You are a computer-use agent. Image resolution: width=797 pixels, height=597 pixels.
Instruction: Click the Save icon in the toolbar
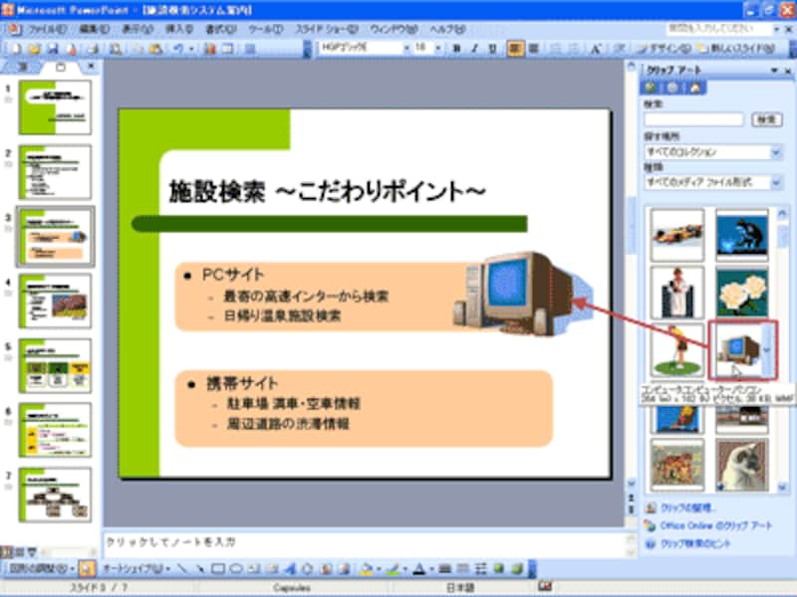click(53, 49)
